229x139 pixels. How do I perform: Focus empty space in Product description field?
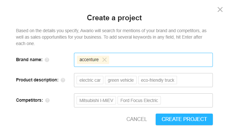[x=195, y=80]
